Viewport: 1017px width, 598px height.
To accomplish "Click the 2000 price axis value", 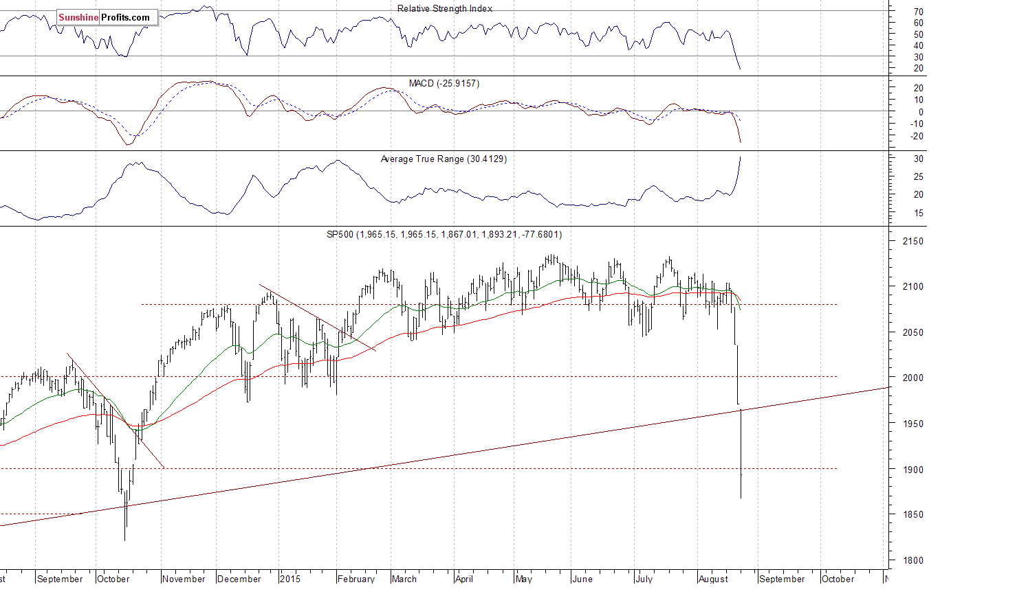I will pyautogui.click(x=913, y=378).
